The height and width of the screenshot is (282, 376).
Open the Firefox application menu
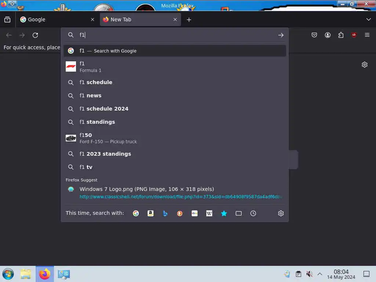coord(367,35)
